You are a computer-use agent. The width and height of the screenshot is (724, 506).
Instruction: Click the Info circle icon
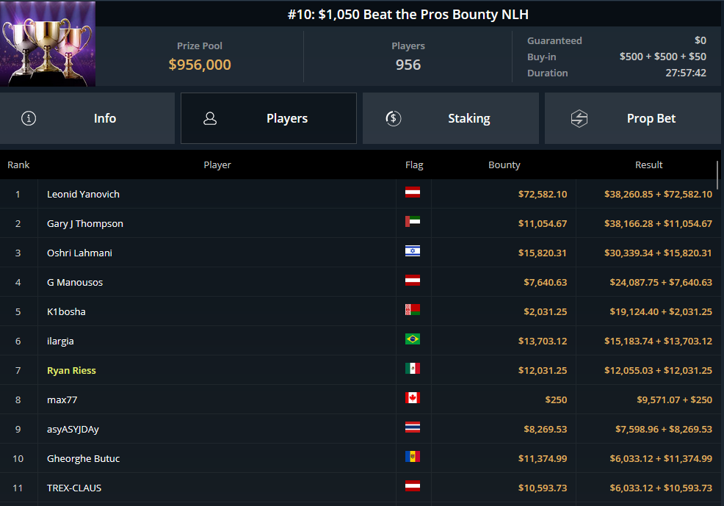(29, 118)
